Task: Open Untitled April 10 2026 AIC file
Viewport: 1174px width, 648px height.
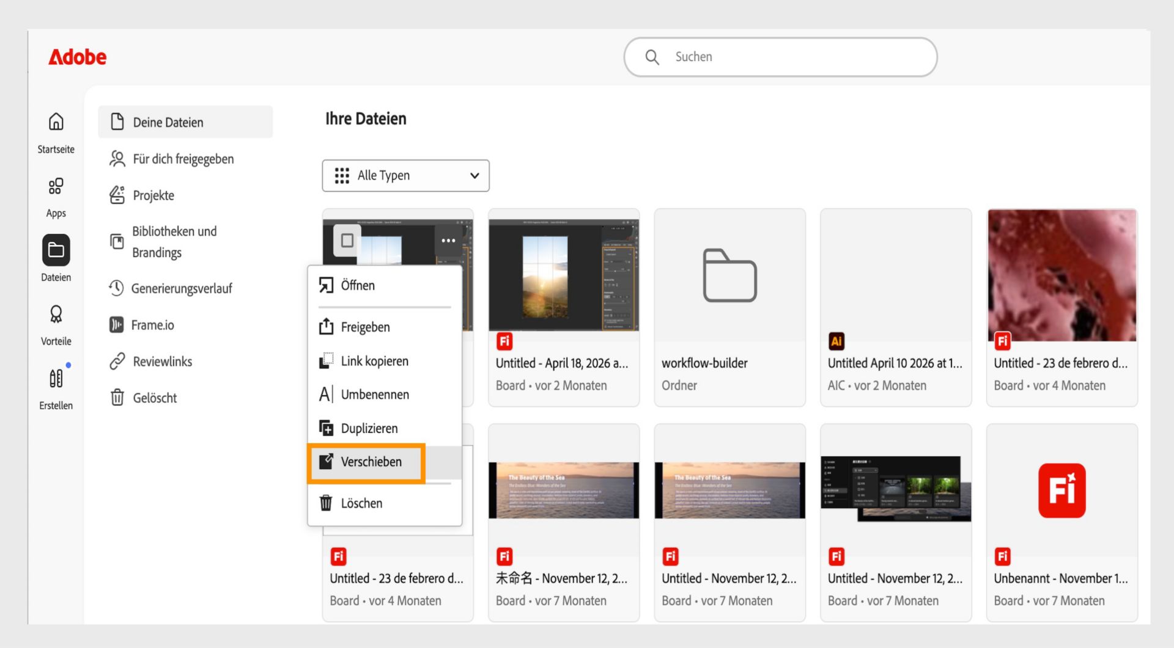Action: point(896,307)
